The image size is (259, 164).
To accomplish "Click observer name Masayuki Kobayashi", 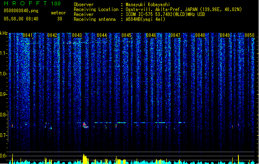I will click(x=148, y=5).
